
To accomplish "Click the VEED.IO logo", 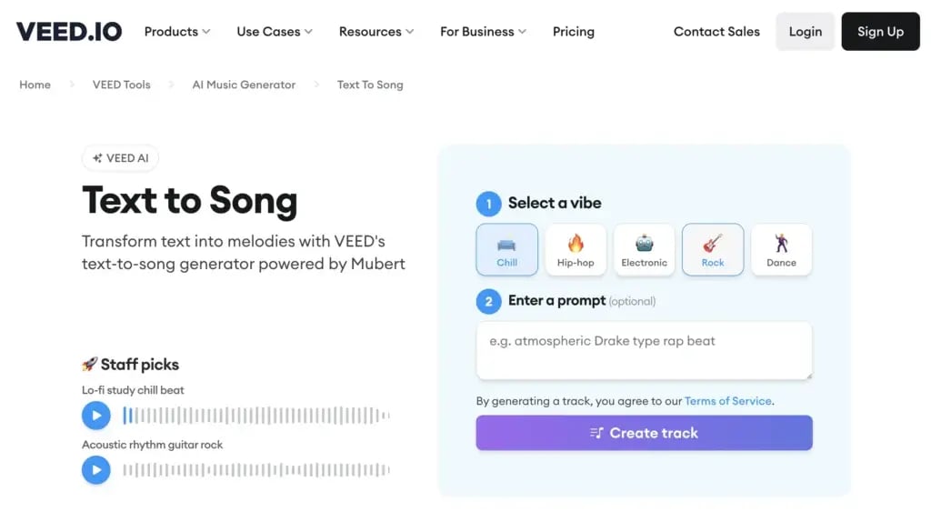I will point(69,32).
